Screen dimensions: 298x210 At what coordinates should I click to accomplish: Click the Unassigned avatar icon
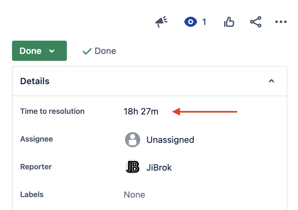click(x=133, y=140)
